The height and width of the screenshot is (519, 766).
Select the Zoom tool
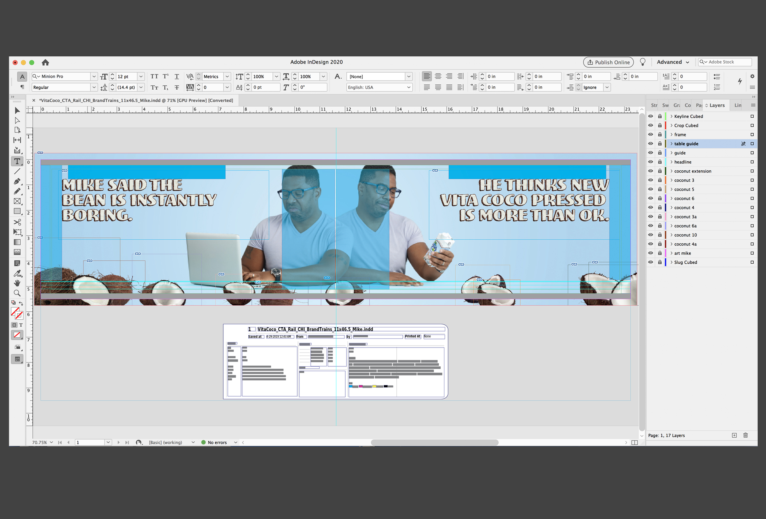[17, 293]
